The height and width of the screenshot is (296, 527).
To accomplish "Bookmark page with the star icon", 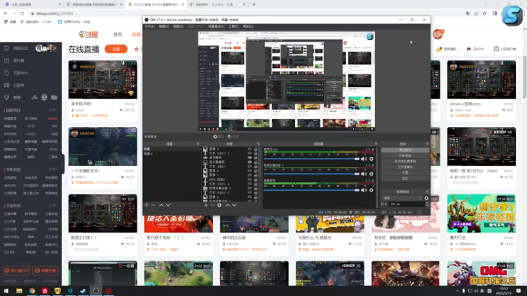I will (x=484, y=13).
